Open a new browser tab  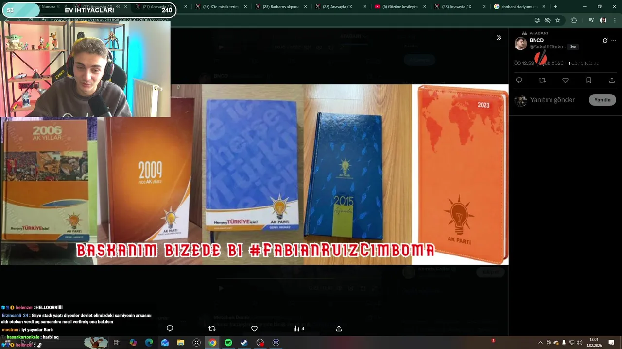pos(555,7)
